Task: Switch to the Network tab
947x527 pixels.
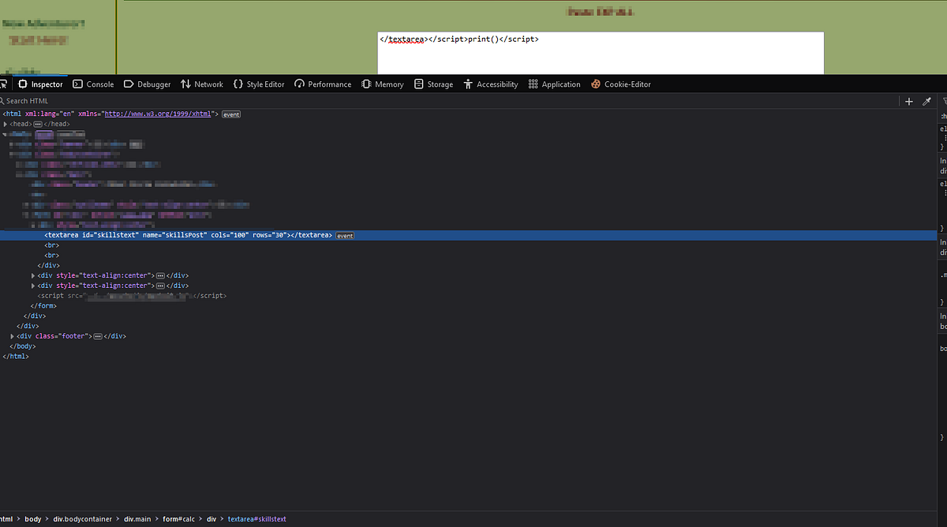Action: [x=202, y=84]
